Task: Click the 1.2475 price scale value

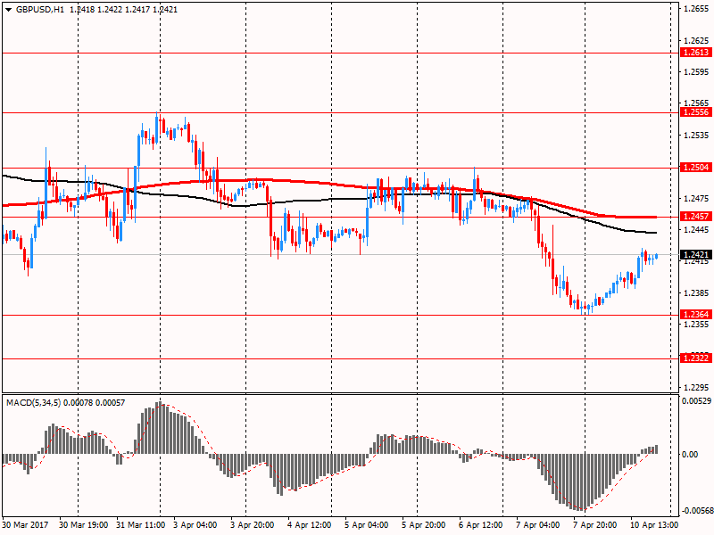Action: pyautogui.click(x=697, y=198)
